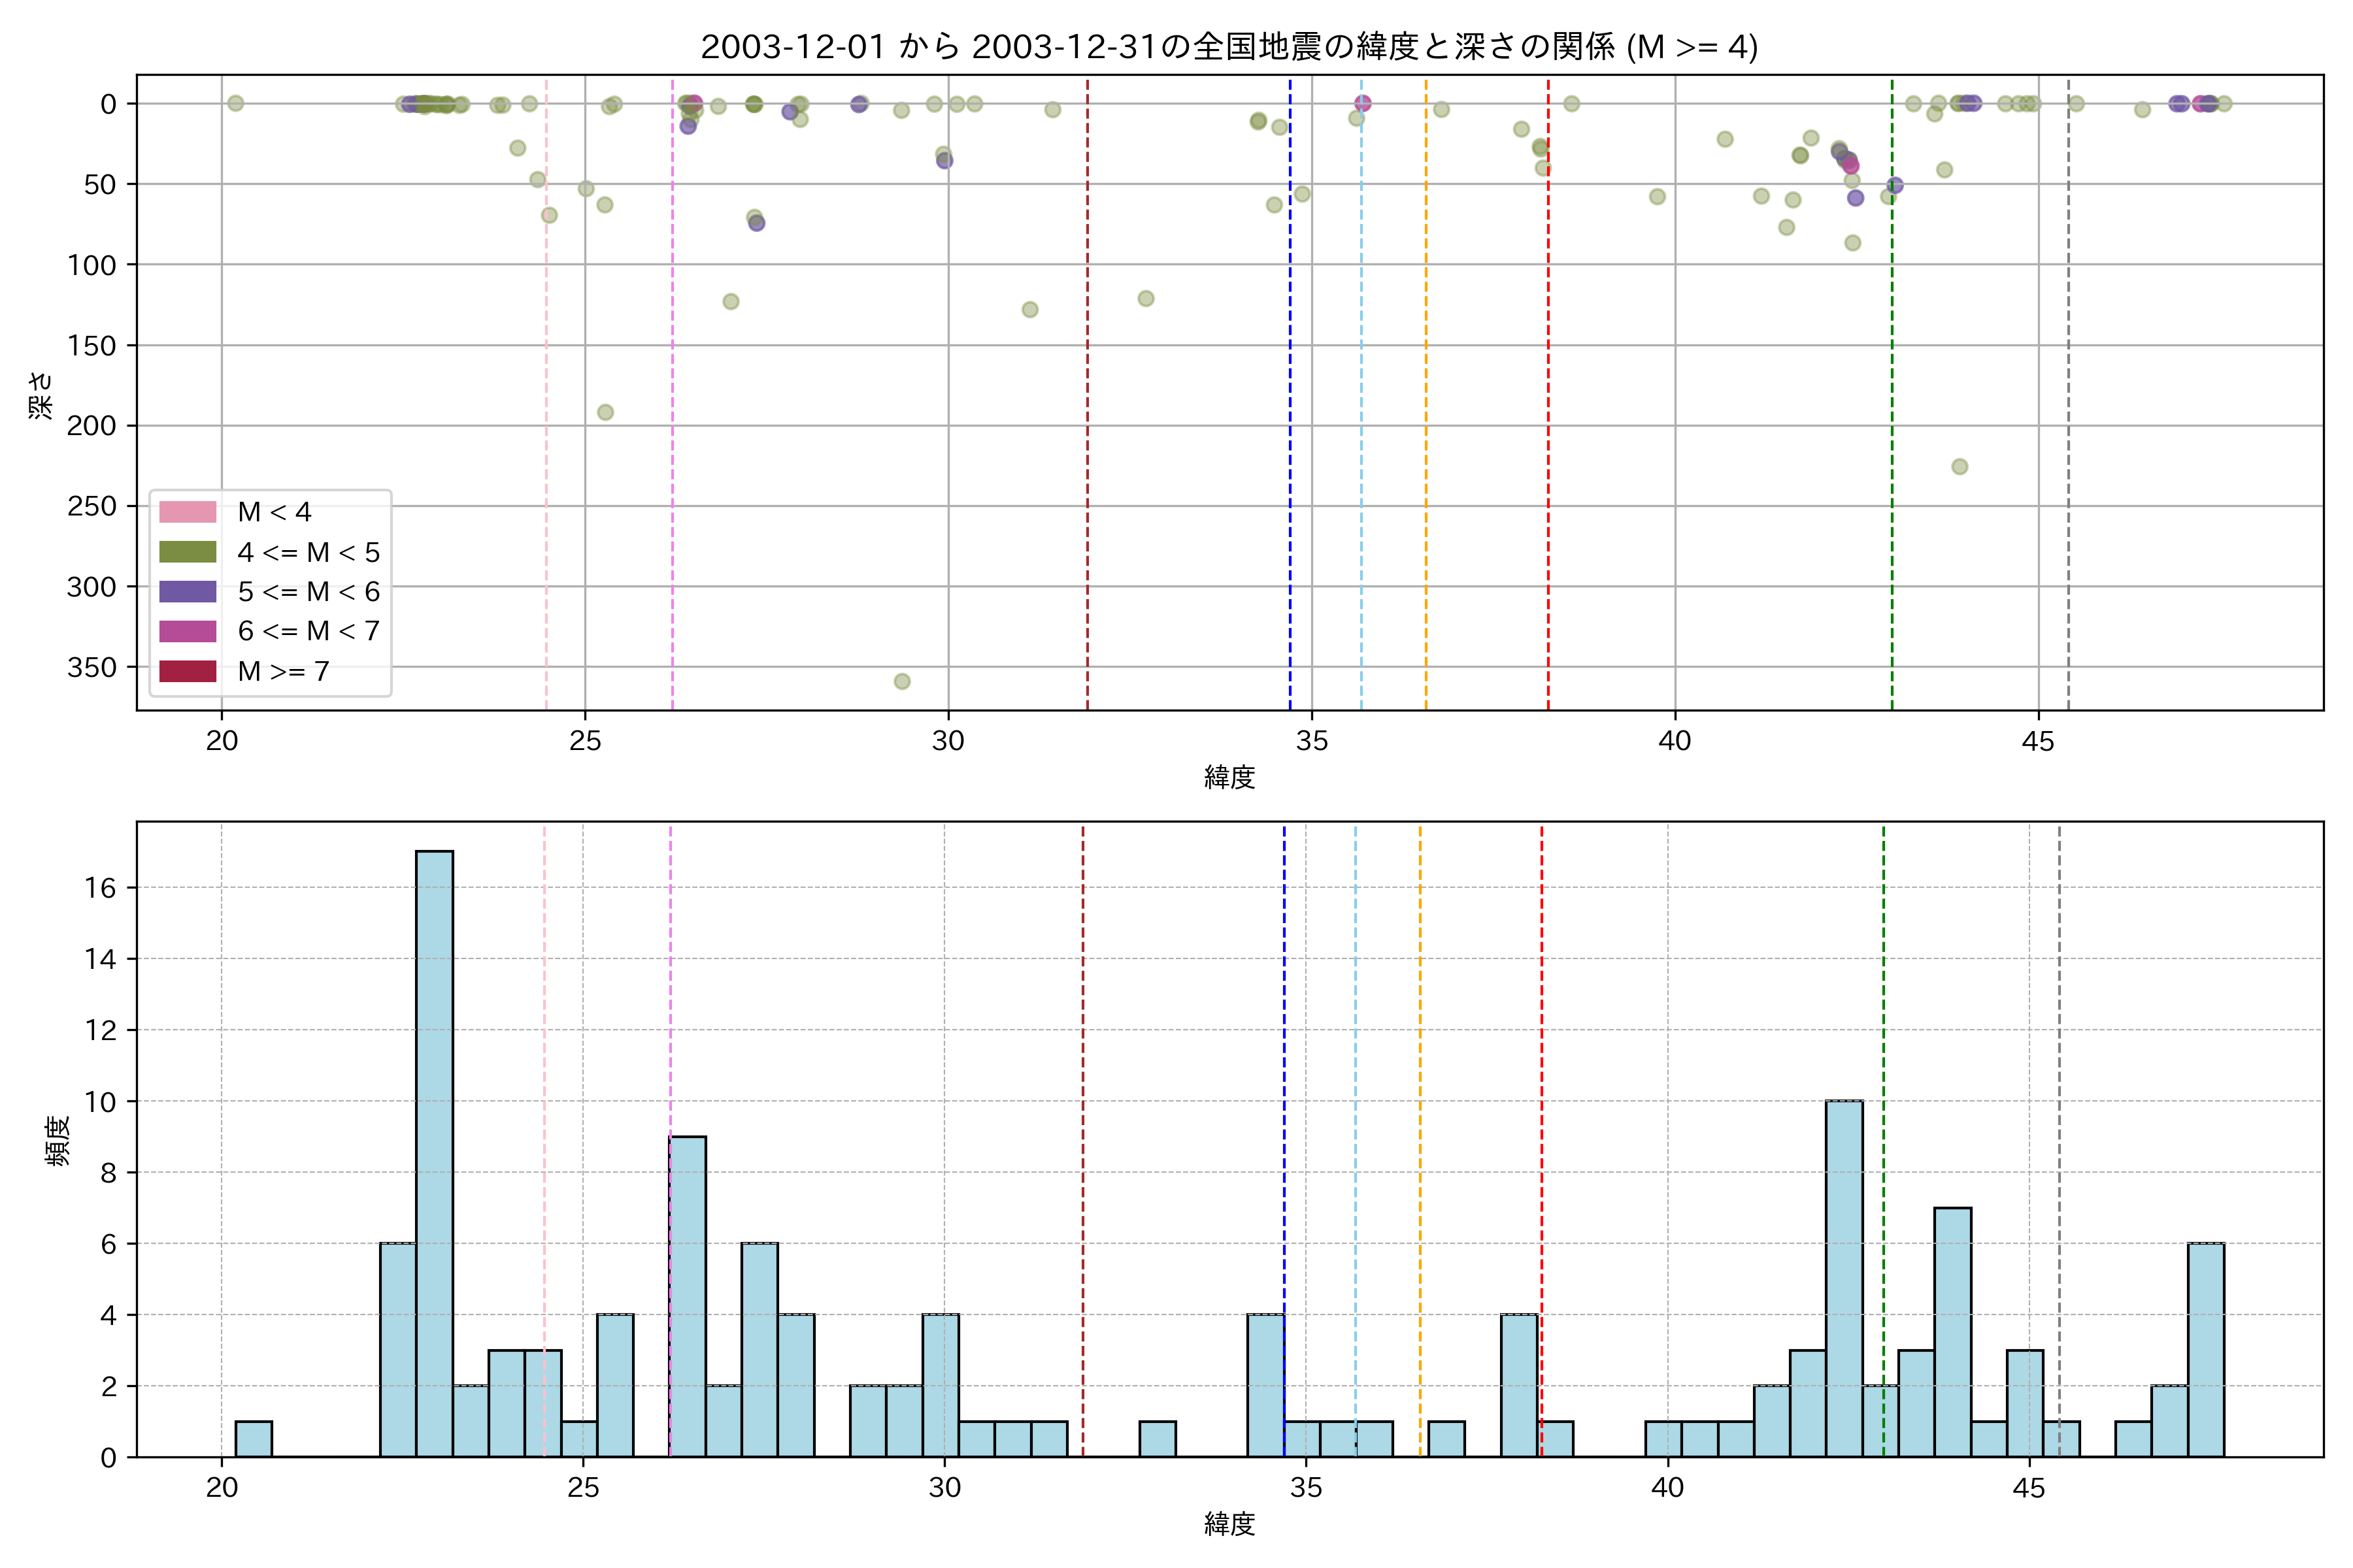The image size is (2353, 1568).
Task: Click the leftmost scatter point near latitude 20
Action: 235,103
